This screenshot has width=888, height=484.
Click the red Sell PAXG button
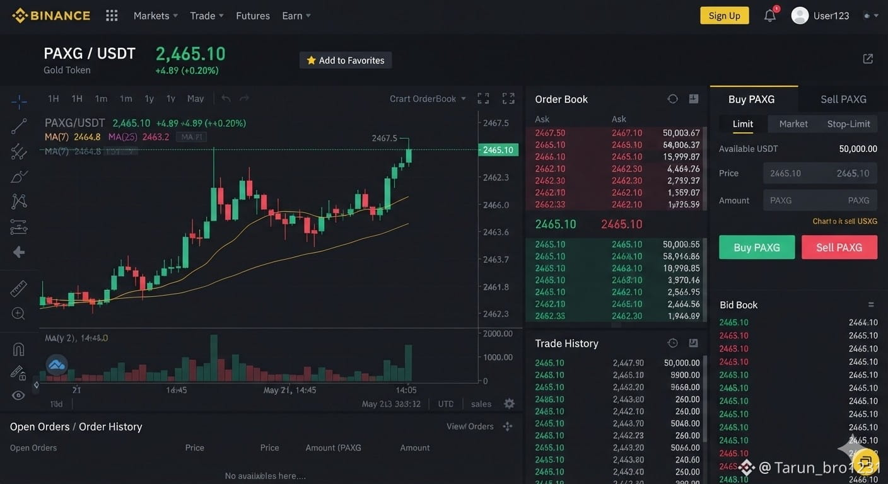(839, 248)
